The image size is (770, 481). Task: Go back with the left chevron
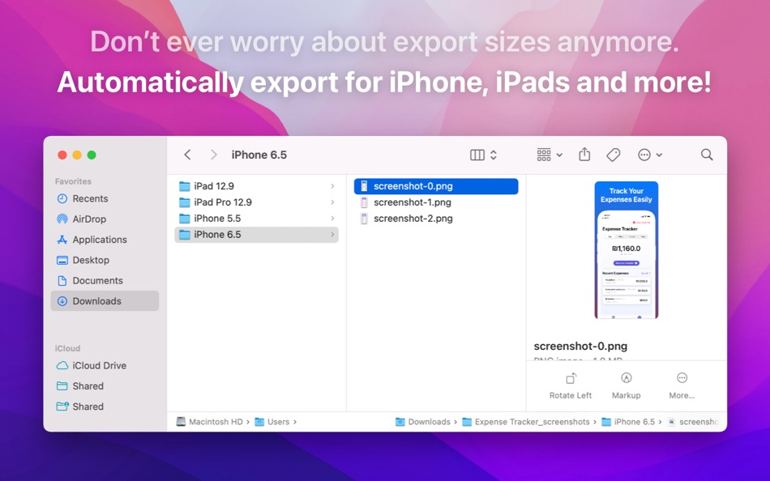tap(187, 155)
